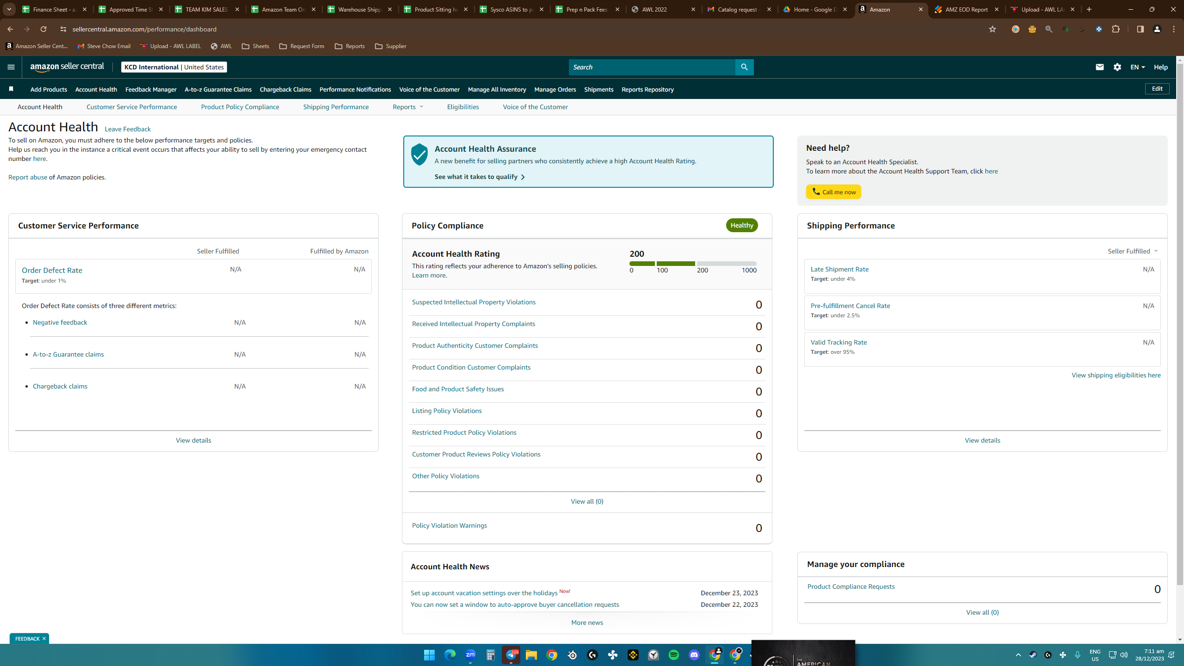Open the Chrome profile avatar
Image resolution: width=1184 pixels, height=666 pixels.
(1157, 29)
